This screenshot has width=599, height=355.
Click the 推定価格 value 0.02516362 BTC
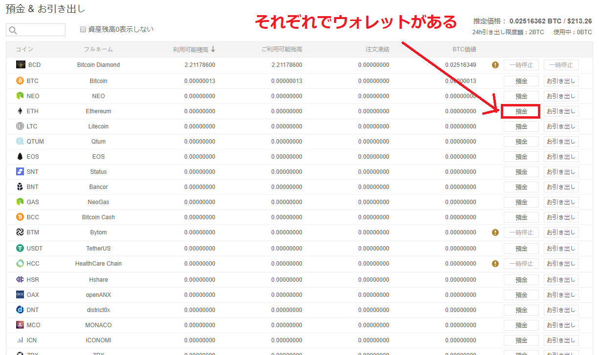pos(535,21)
